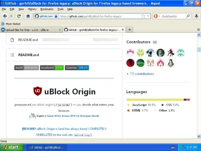The height and width of the screenshot is (151, 201).
Task: Click the purple CSS segment of language bar
Action: (185, 100)
